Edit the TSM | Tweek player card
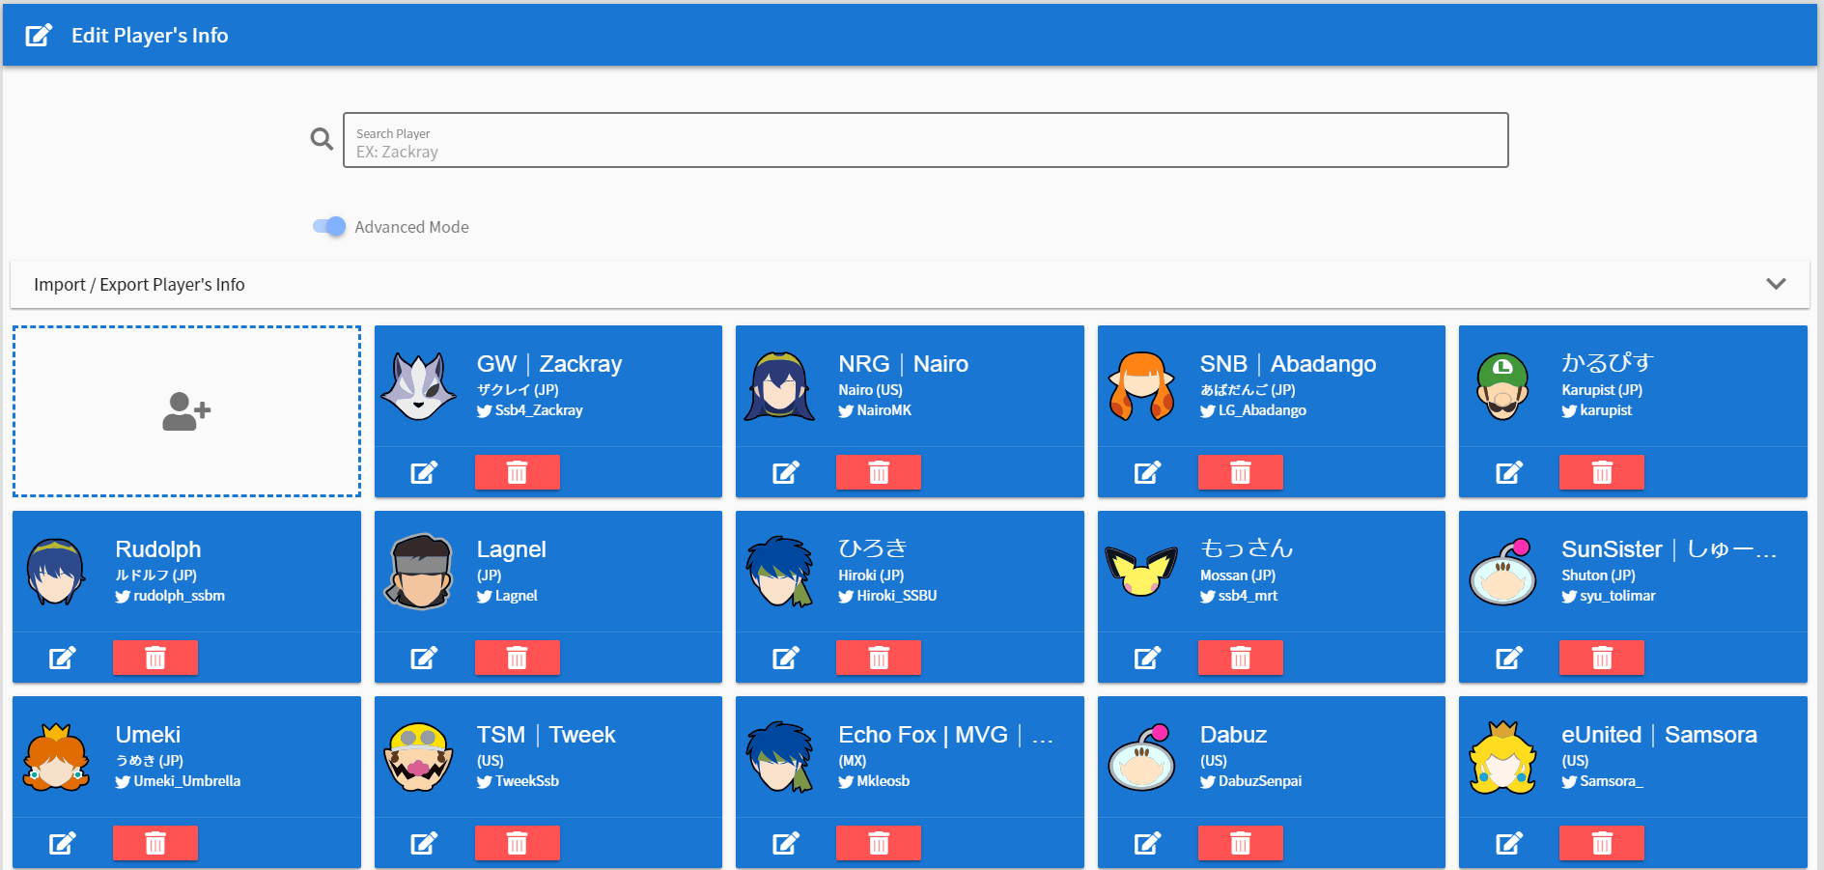 [424, 843]
